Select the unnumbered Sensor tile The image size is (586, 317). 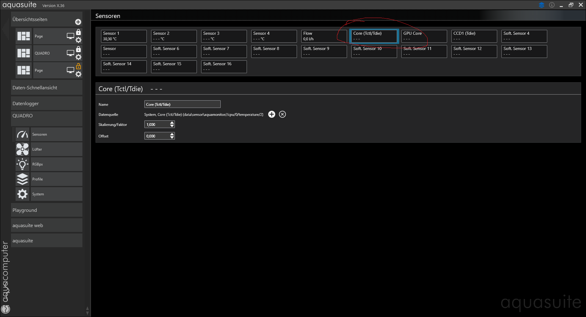click(124, 52)
